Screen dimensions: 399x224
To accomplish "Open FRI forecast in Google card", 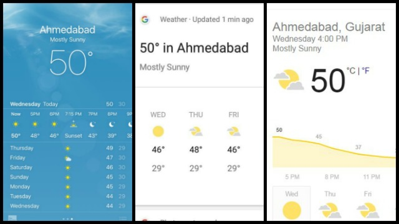I will click(x=233, y=131).
